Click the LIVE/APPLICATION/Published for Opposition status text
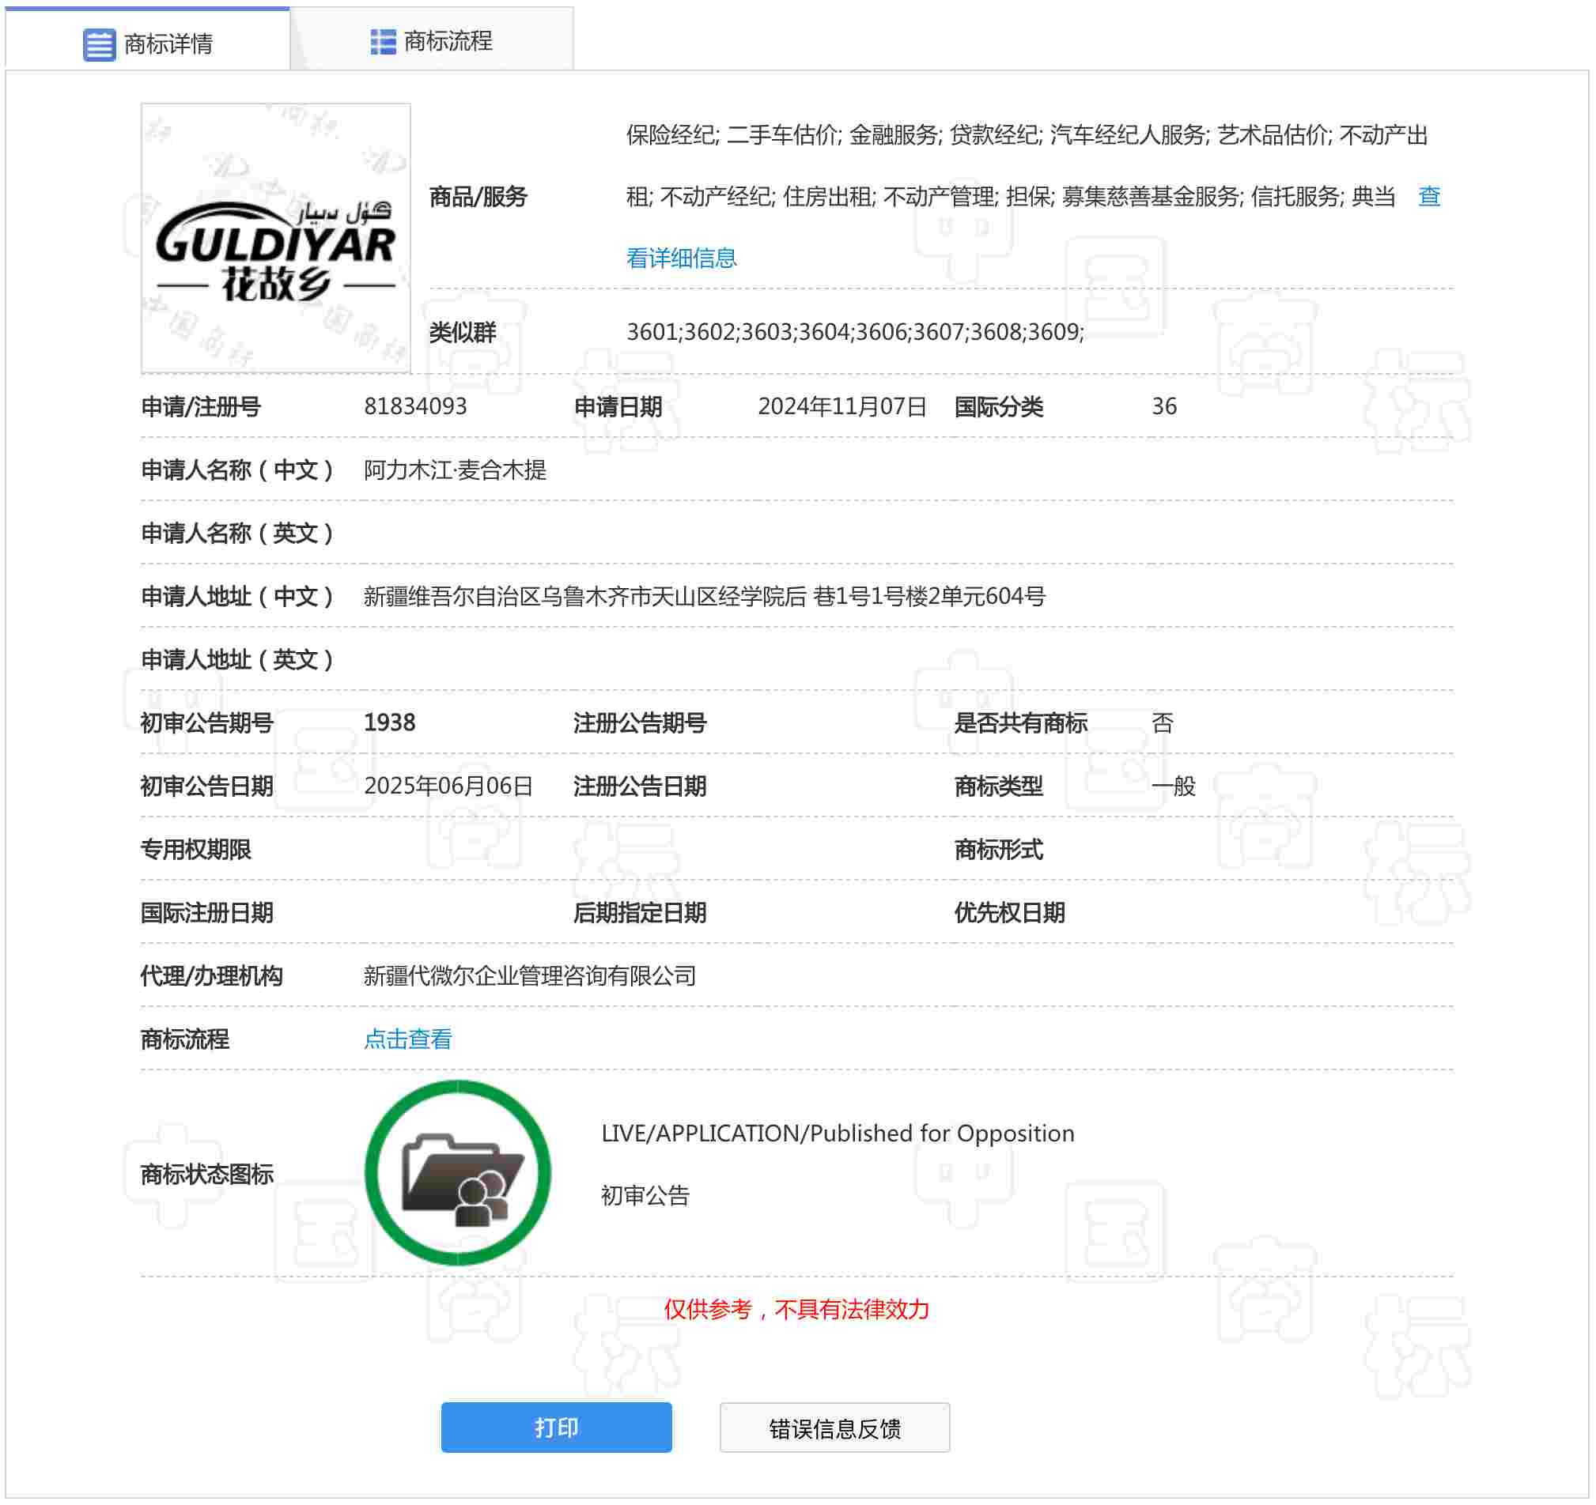The image size is (1596, 1505). pyautogui.click(x=838, y=1133)
